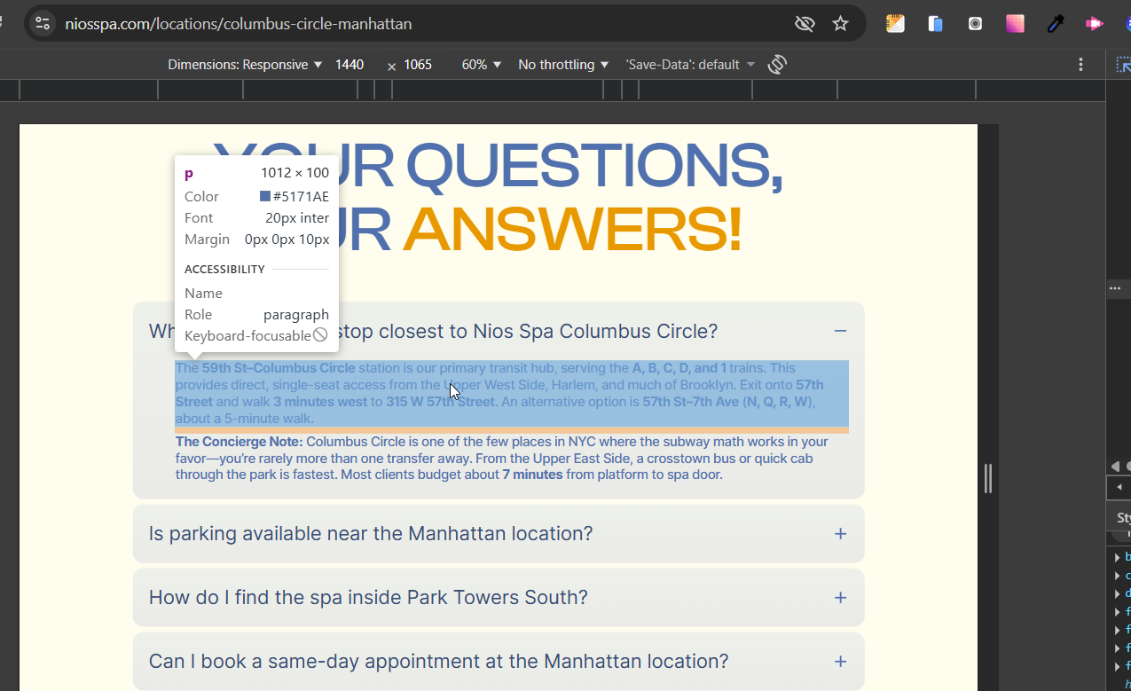This screenshot has width=1131, height=691.
Task: Open the No throttling dropdown
Action: click(x=563, y=65)
